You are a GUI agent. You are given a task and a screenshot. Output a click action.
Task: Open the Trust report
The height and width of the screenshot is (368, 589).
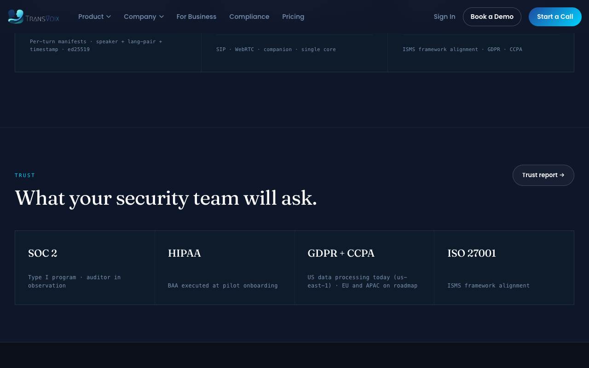(543, 175)
